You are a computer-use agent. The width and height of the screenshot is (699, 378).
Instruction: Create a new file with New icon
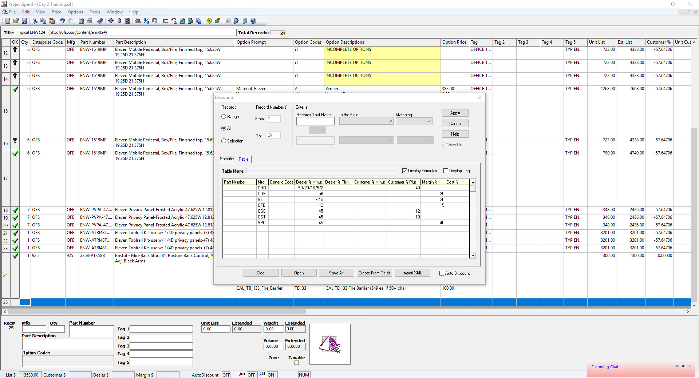coord(8,21)
